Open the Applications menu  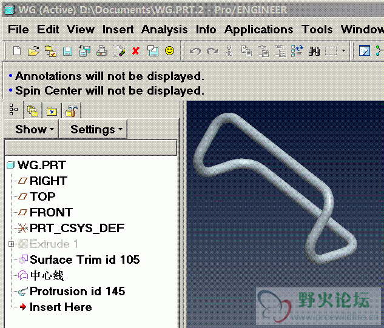coord(258,30)
